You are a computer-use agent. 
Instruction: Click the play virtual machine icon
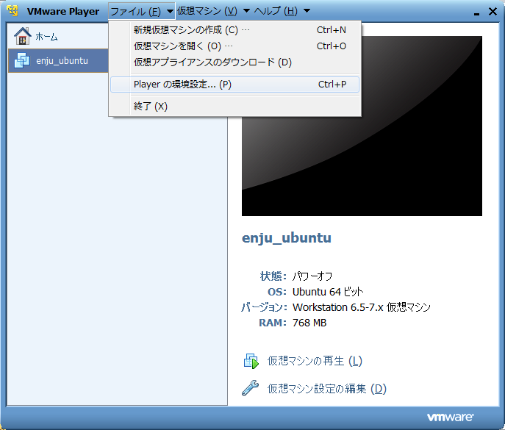pos(251,361)
